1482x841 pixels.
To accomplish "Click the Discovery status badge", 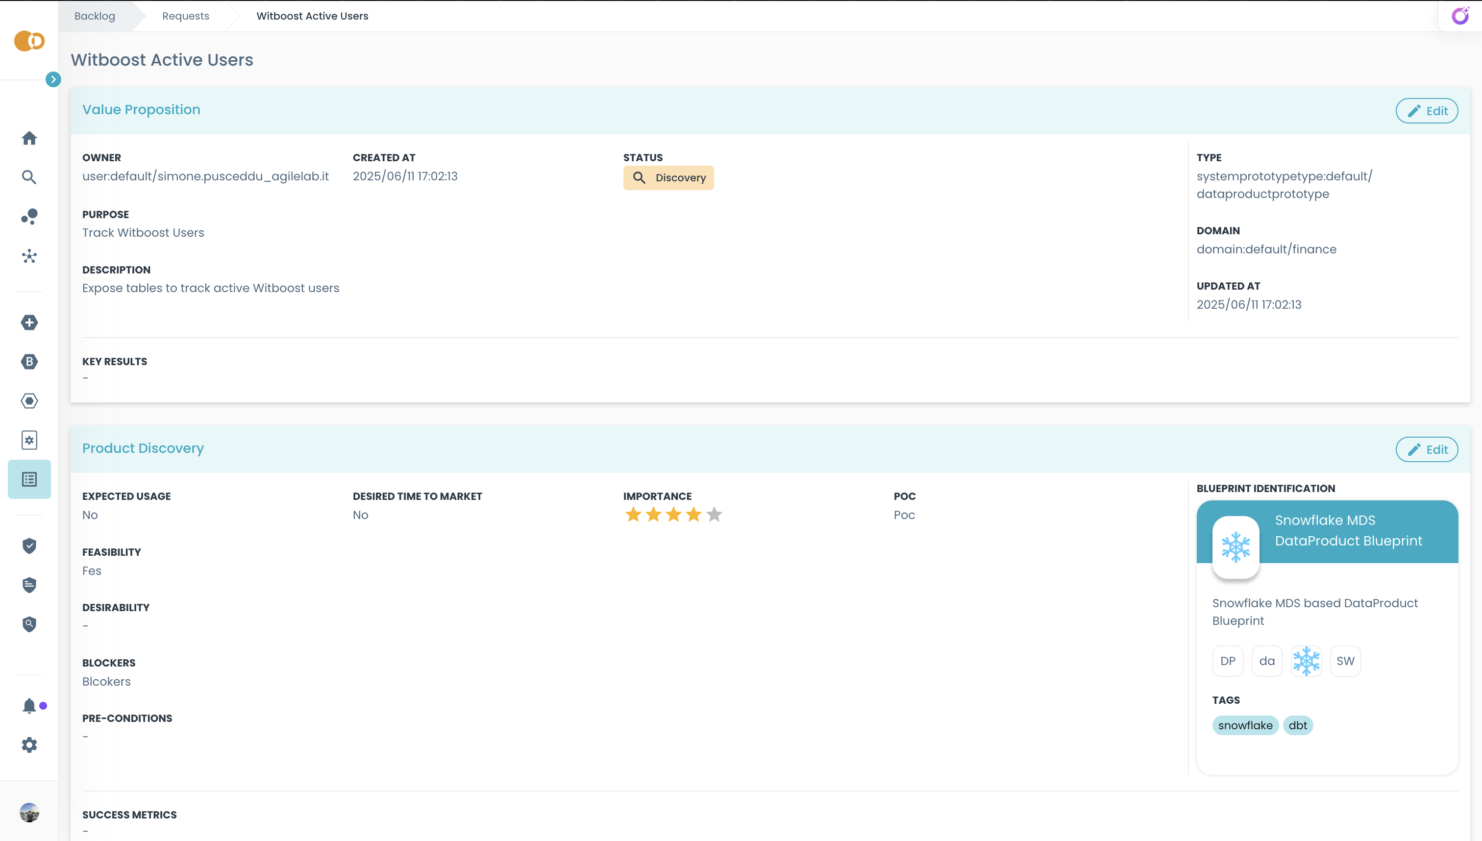I will (x=668, y=178).
